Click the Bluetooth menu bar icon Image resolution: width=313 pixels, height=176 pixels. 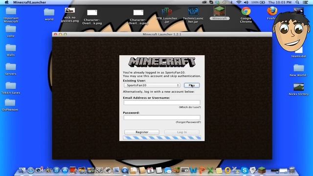coord(231,2)
